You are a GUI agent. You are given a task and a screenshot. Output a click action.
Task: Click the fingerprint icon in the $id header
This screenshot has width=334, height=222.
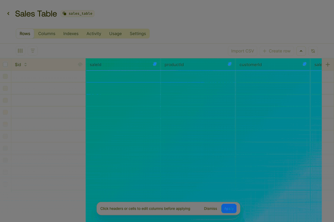[x=80, y=64]
